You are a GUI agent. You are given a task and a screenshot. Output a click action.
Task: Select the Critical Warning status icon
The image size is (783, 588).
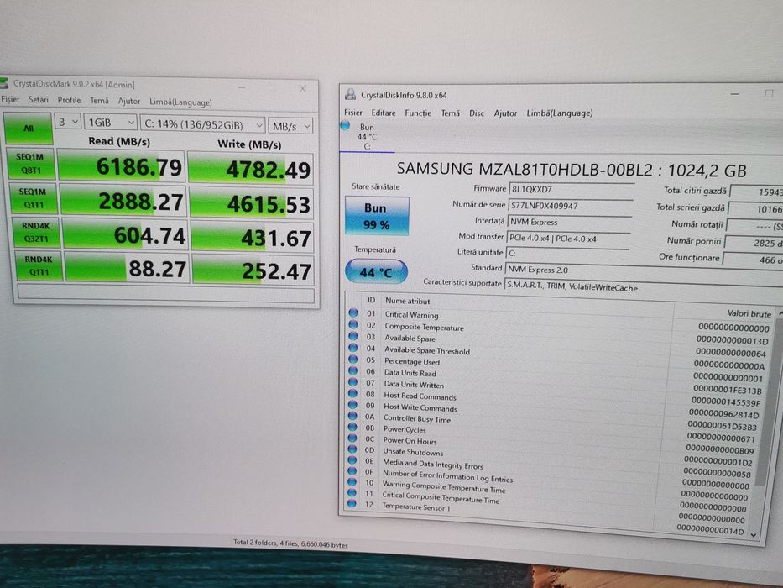[x=353, y=312]
